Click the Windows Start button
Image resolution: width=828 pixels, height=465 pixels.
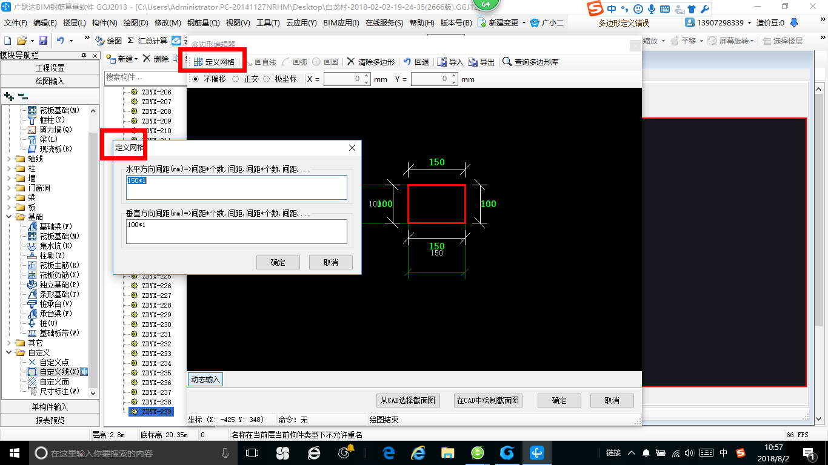(14, 452)
